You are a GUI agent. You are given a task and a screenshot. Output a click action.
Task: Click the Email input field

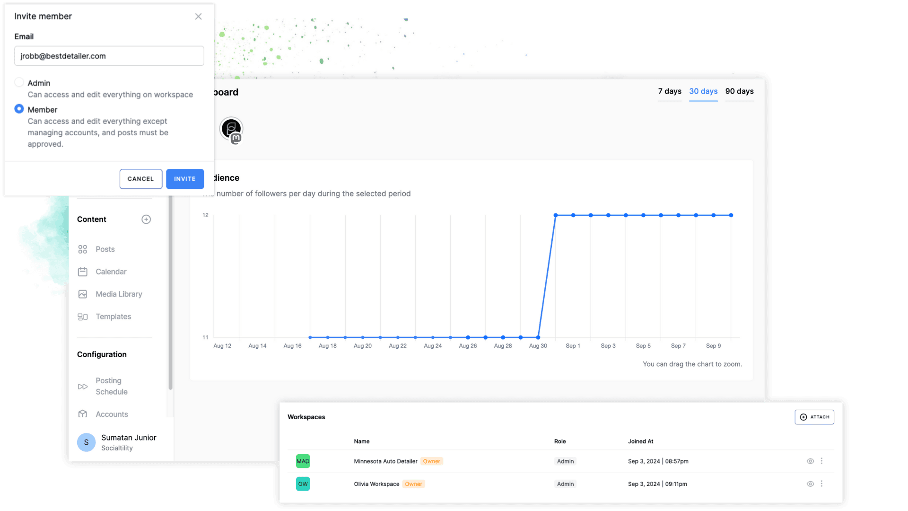point(109,56)
